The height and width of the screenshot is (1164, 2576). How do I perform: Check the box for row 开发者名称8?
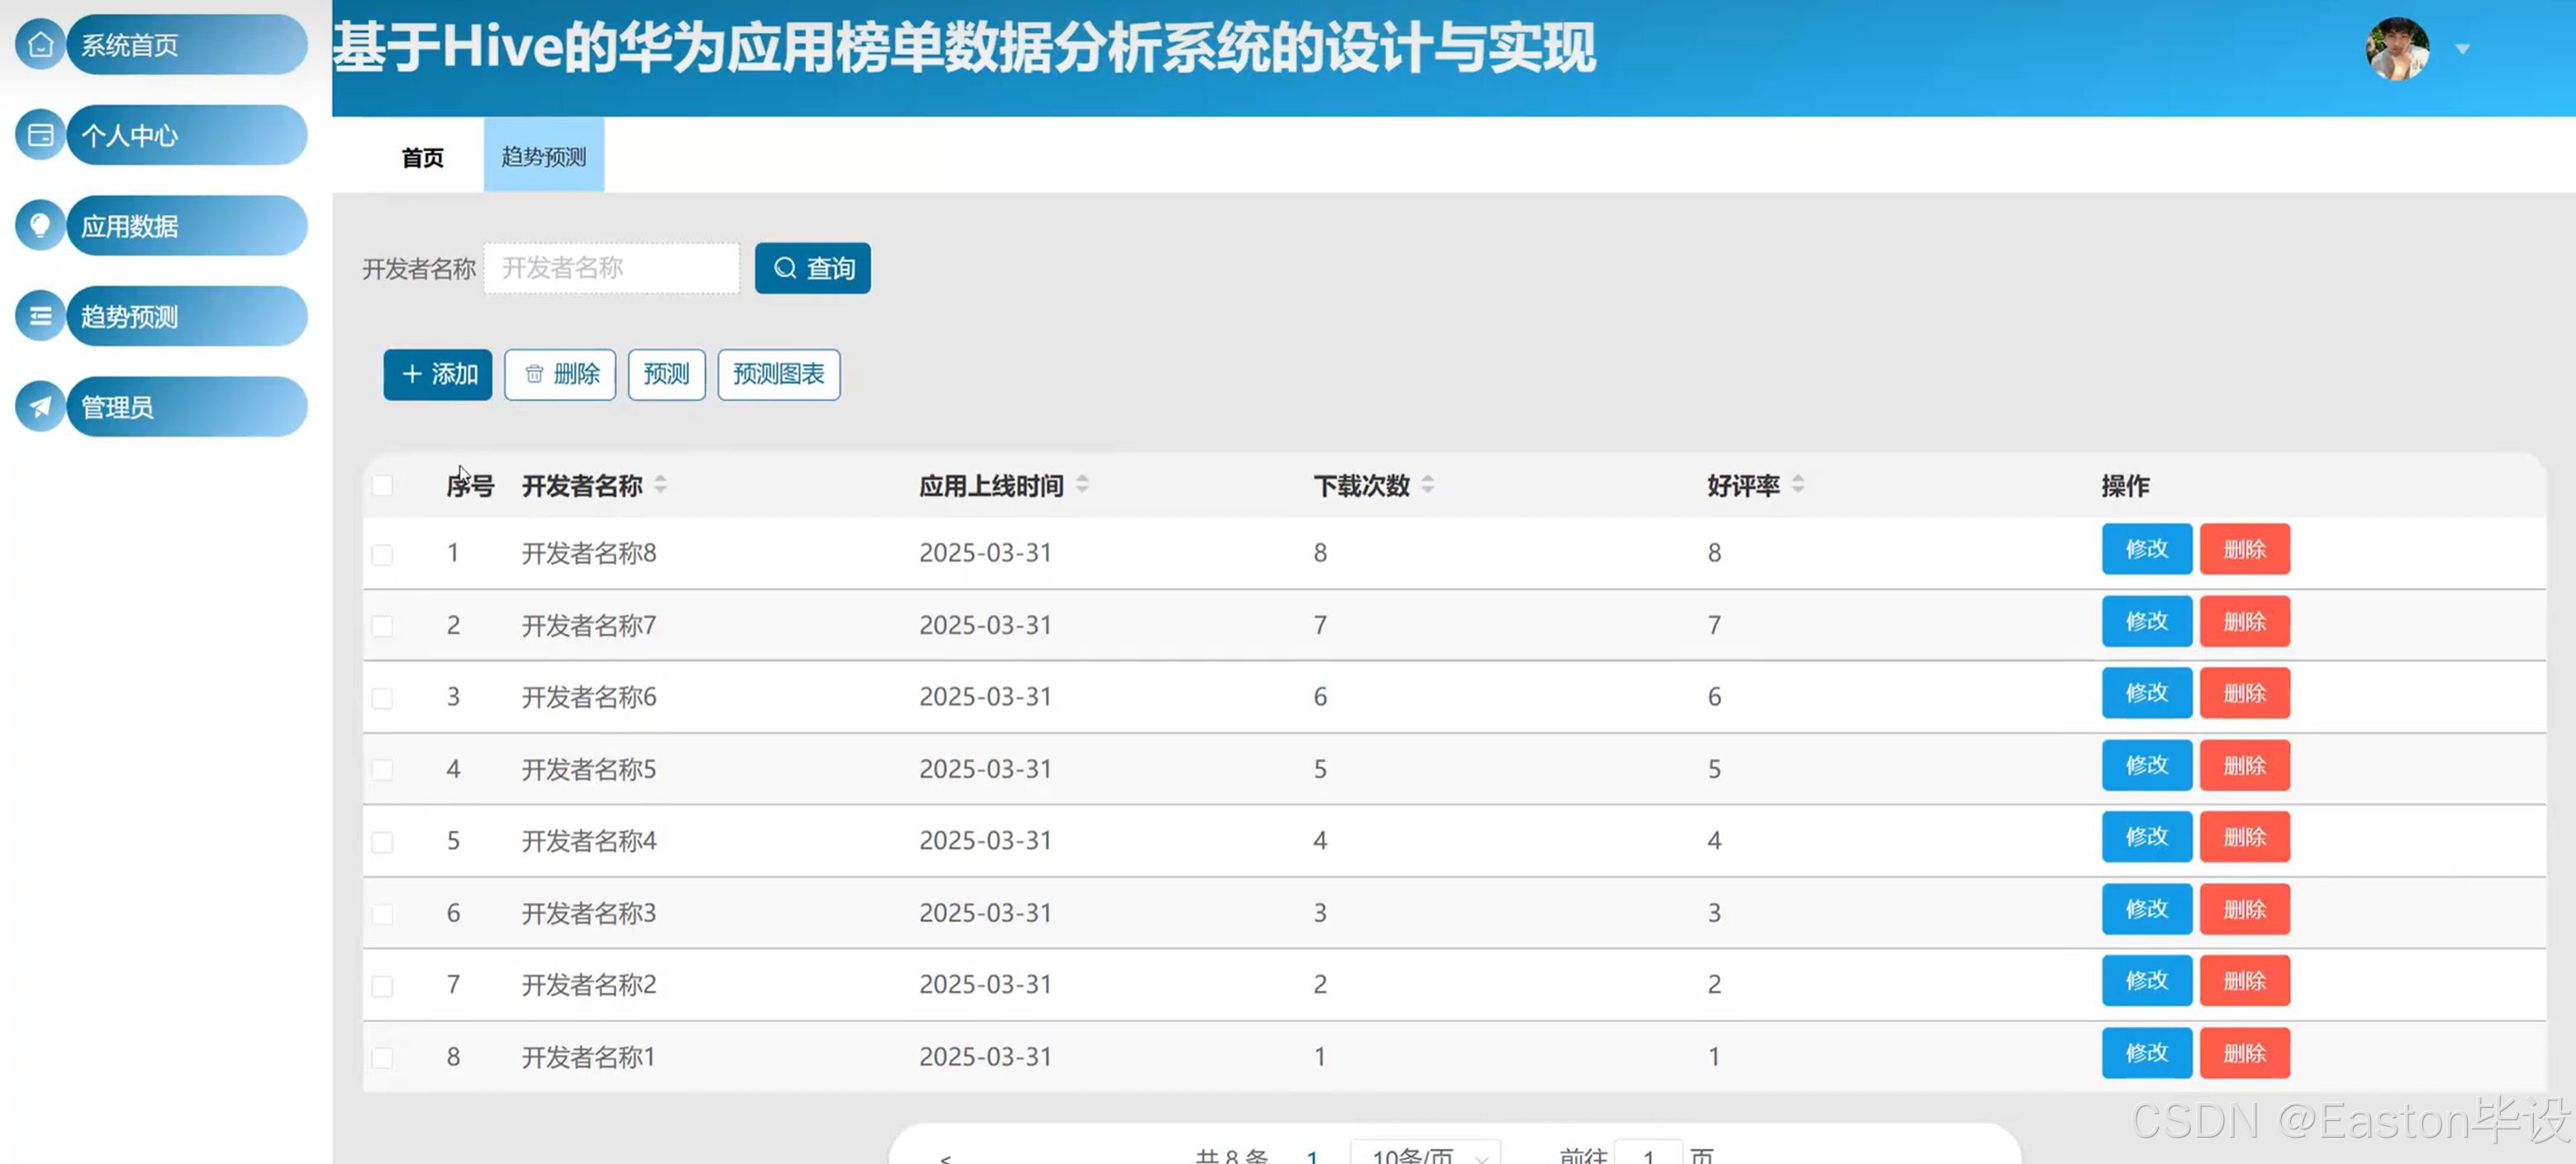382,555
